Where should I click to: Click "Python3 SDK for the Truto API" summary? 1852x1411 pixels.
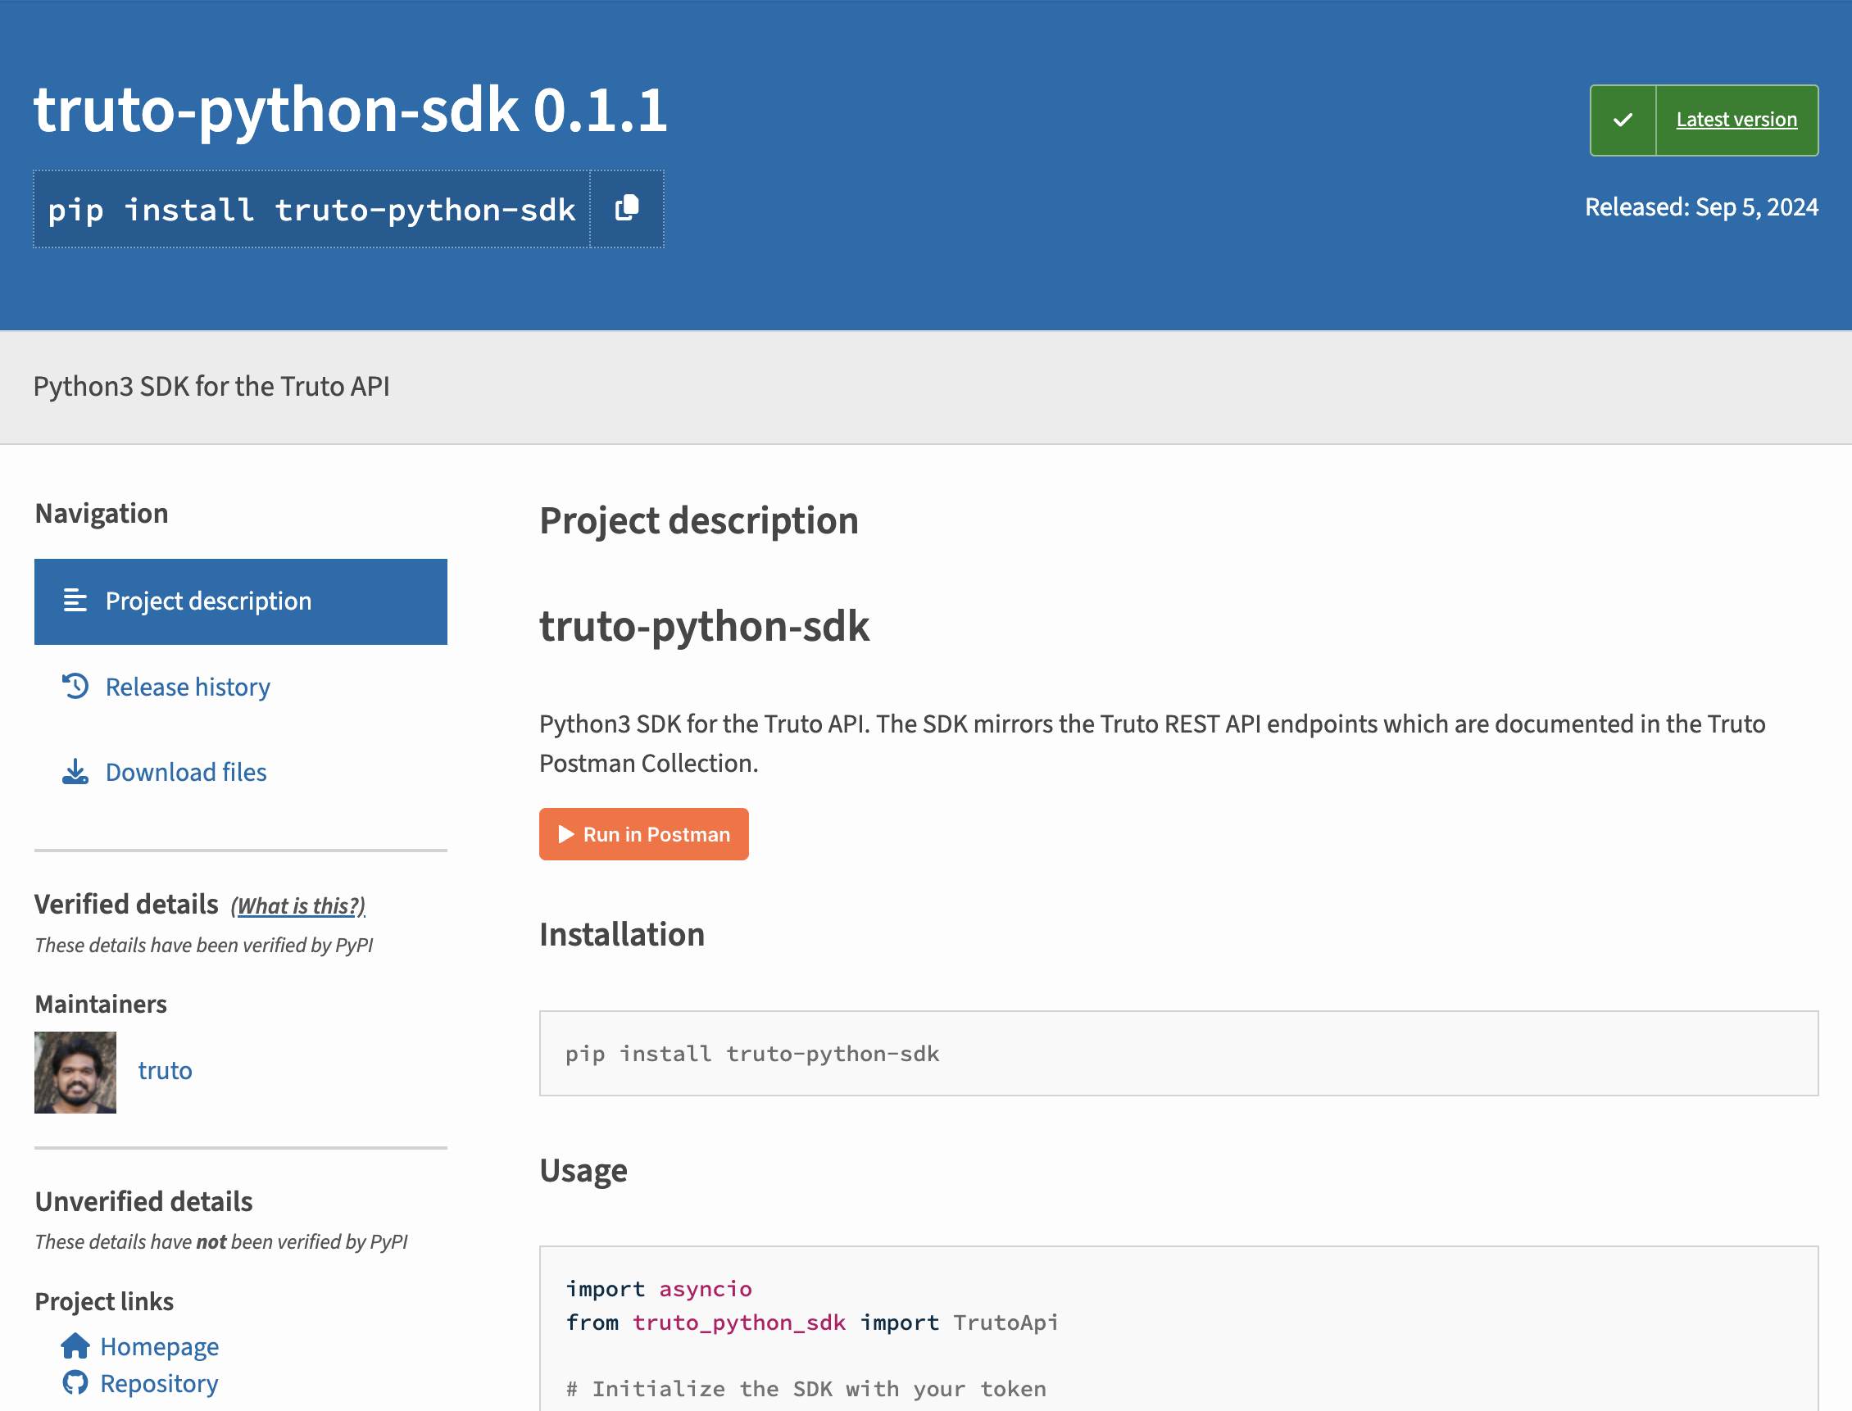(x=211, y=387)
